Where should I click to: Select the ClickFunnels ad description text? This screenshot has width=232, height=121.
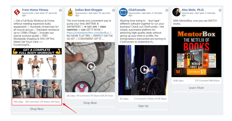pos(143,31)
